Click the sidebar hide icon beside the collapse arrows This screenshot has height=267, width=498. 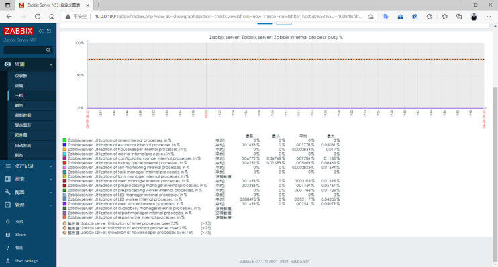pos(49,31)
